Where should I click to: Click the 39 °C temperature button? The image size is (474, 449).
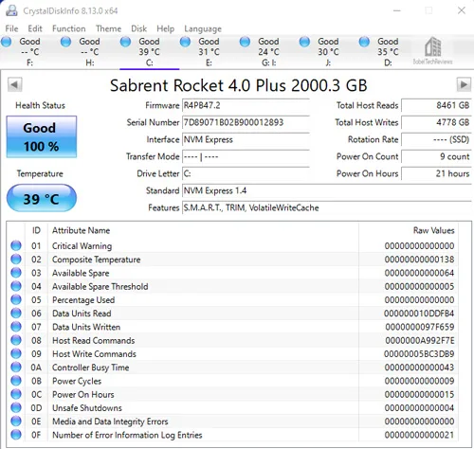tap(42, 198)
